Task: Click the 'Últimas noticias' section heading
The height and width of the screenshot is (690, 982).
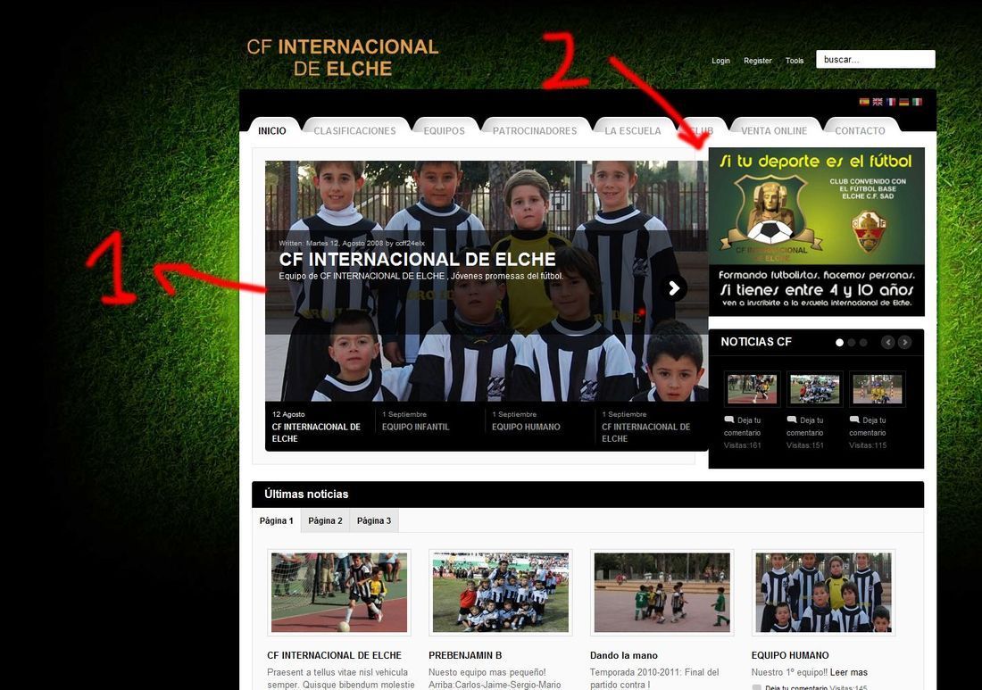Action: point(306,494)
